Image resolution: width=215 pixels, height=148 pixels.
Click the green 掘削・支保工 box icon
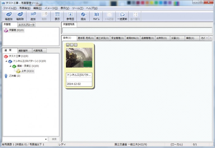[14, 66]
